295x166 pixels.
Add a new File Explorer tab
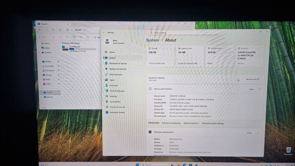[74, 24]
